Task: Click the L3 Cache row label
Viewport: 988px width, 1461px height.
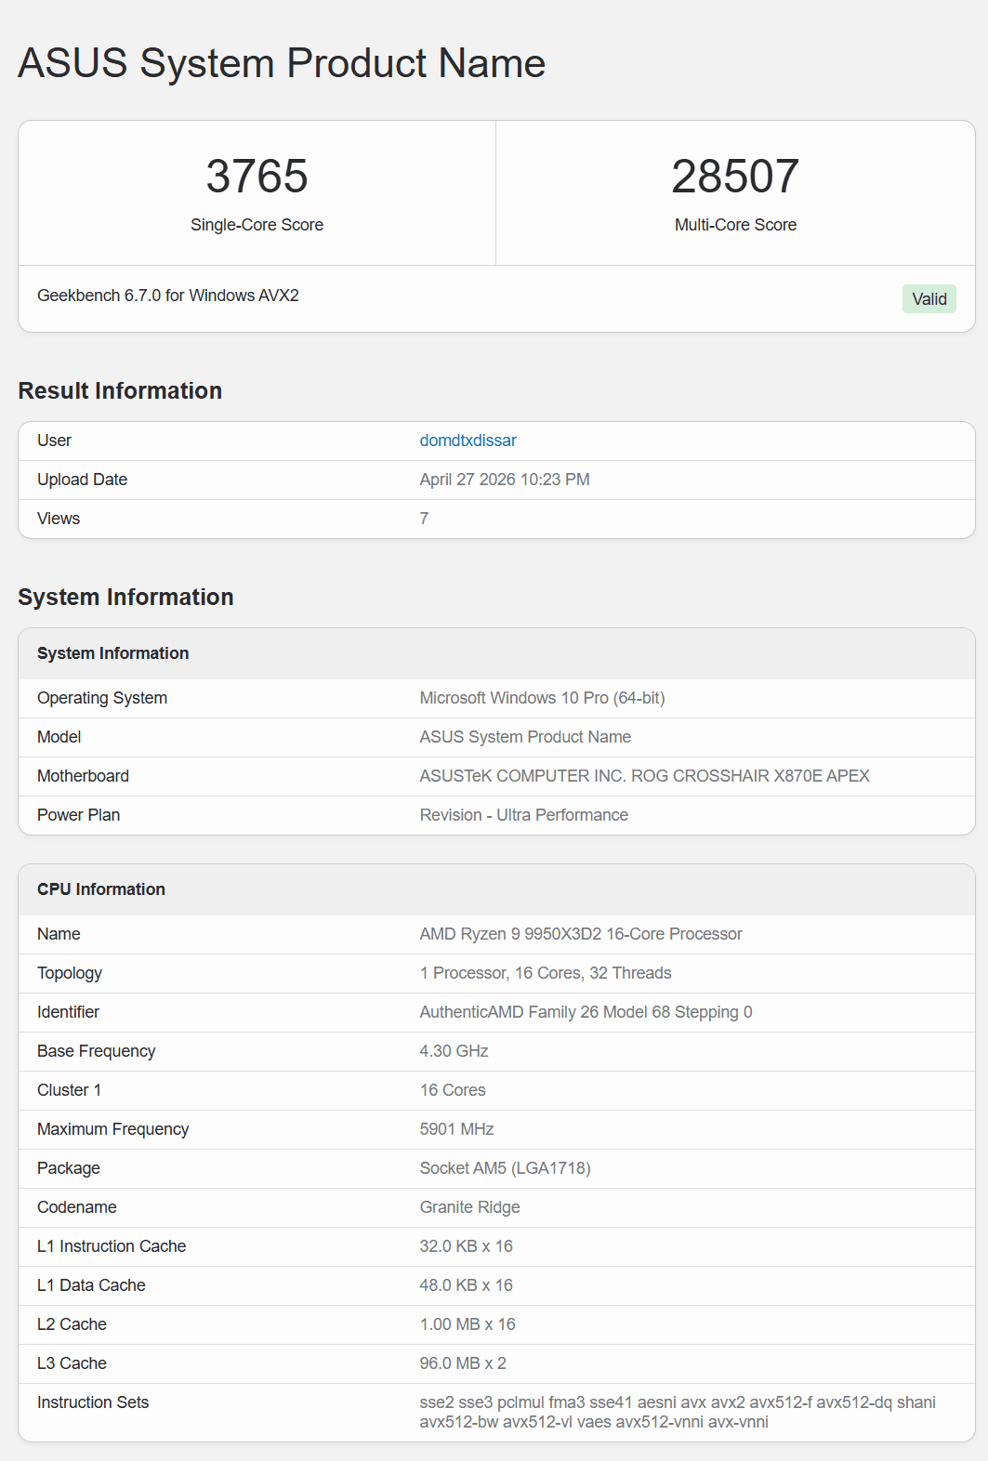Action: coord(72,1363)
